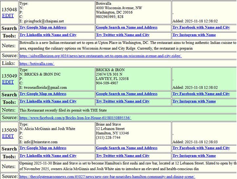This screenshot has height=179, width=237.
Task: Click the name Alicia McGinnis and Josh White
Action: pyautogui.click(x=50, y=129)
